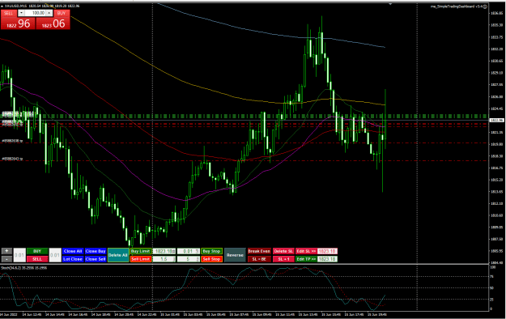
Task: Click the SL = BE button
Action: click(259, 259)
